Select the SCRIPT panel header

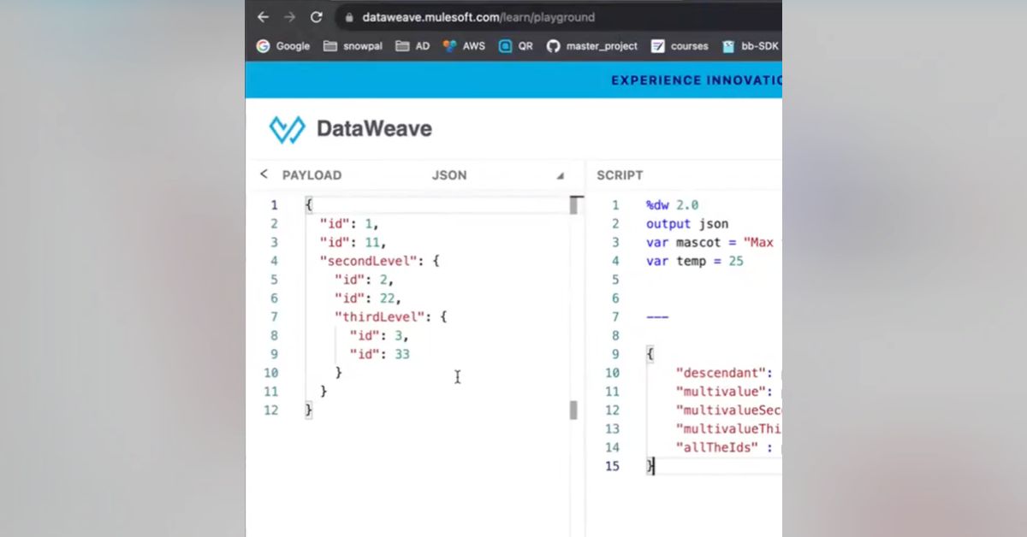pos(619,174)
